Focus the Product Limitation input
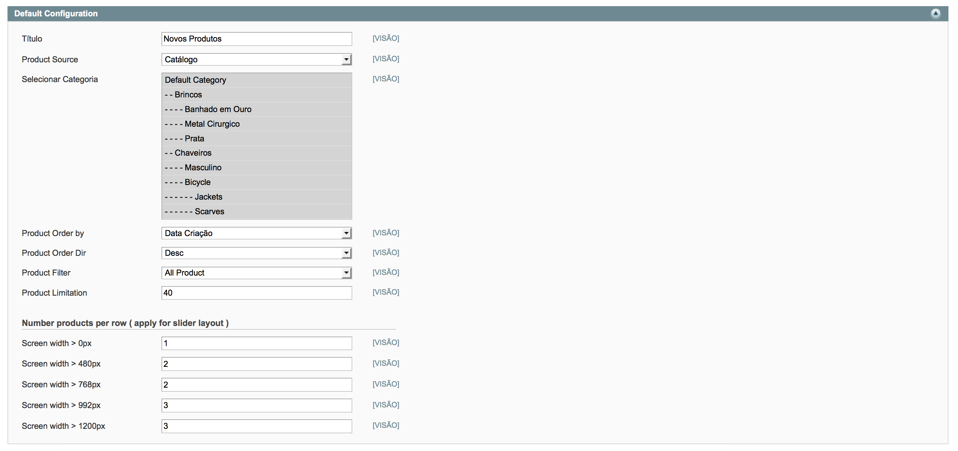Screen dimensions: 958x451 tap(256, 293)
